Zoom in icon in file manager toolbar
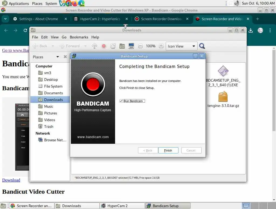The width and height of the screenshot is (276, 209). [161, 46]
